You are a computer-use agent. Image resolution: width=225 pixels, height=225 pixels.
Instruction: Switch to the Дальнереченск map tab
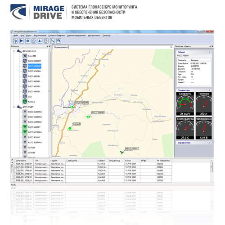[x=61, y=47]
